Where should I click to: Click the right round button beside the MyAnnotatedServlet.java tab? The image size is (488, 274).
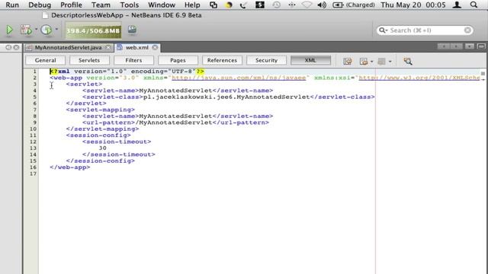pyautogui.click(x=16, y=47)
